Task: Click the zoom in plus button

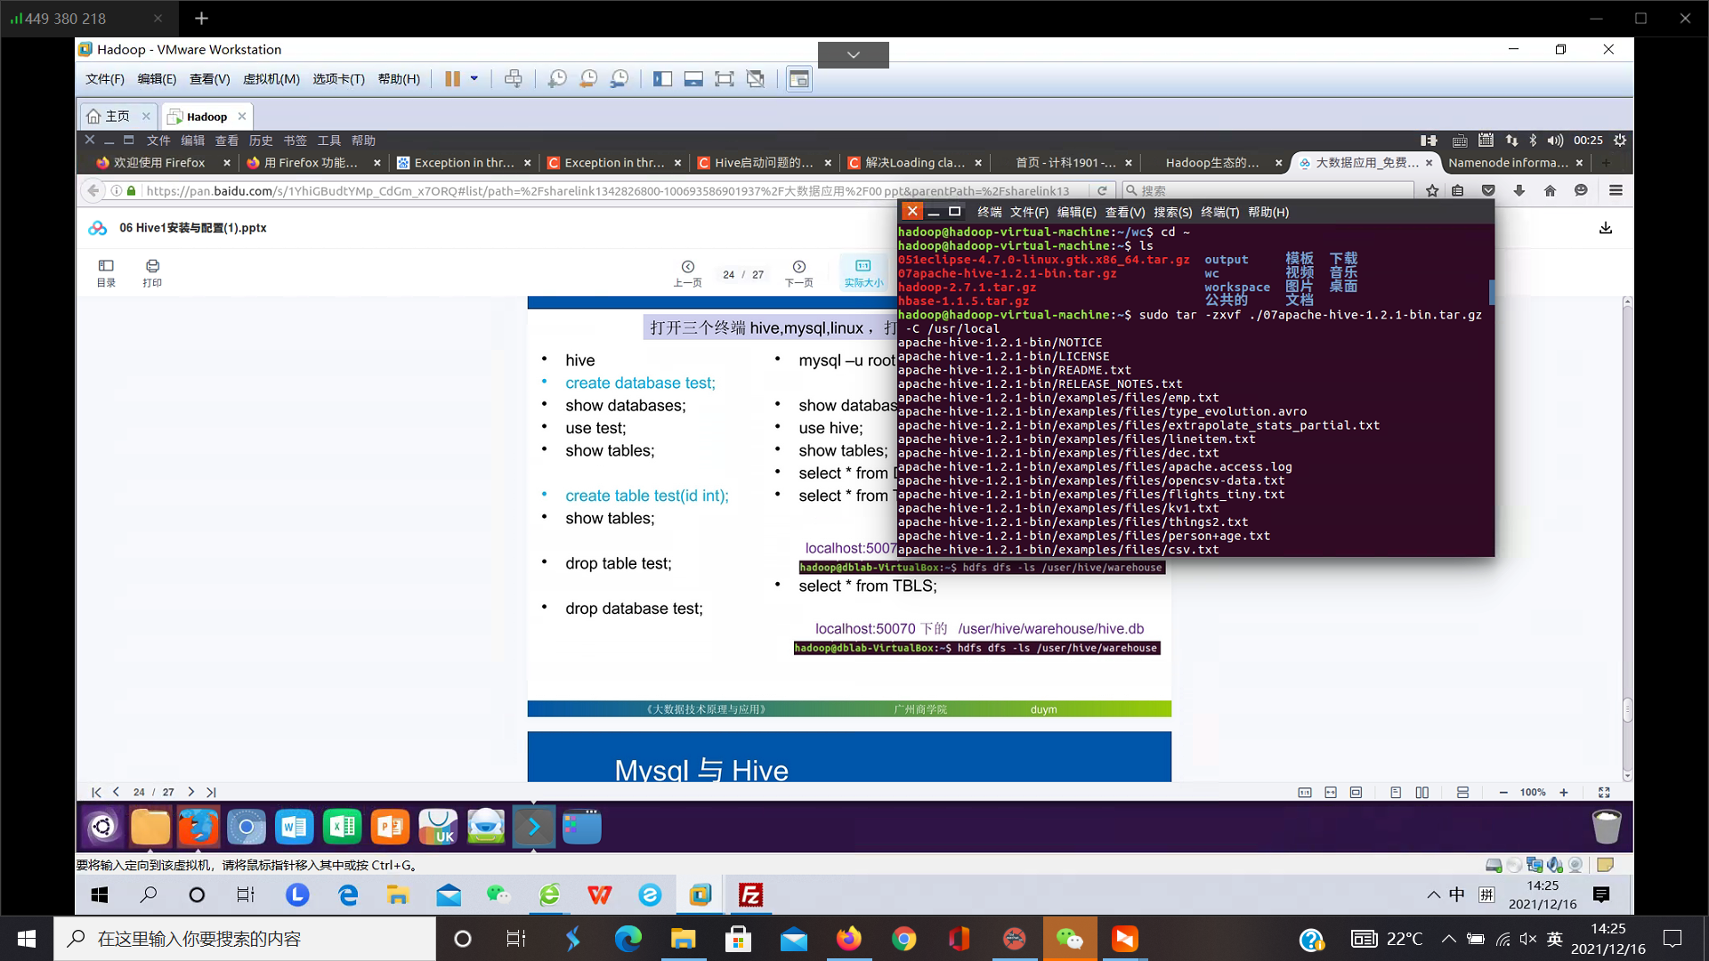Action: coord(1564,792)
